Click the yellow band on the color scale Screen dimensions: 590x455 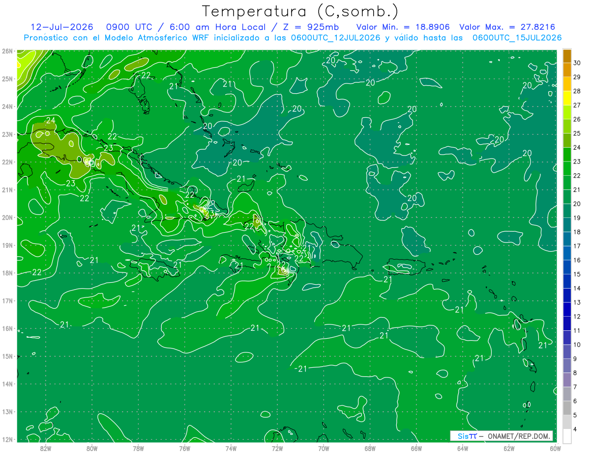click(x=567, y=98)
